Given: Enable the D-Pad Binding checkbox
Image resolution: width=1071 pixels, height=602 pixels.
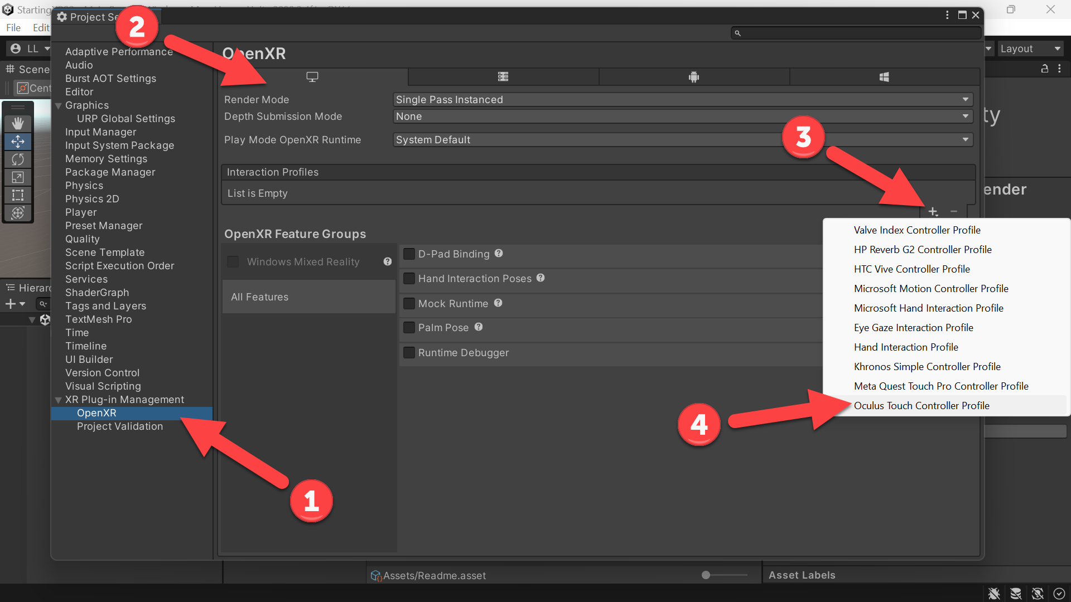Looking at the screenshot, I should [x=409, y=254].
